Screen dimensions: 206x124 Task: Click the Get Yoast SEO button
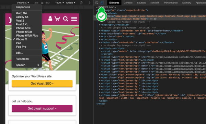pos(42,84)
